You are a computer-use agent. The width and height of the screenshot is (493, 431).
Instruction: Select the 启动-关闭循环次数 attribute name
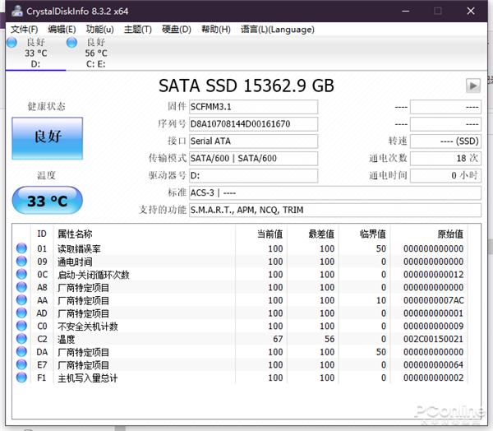(x=94, y=275)
